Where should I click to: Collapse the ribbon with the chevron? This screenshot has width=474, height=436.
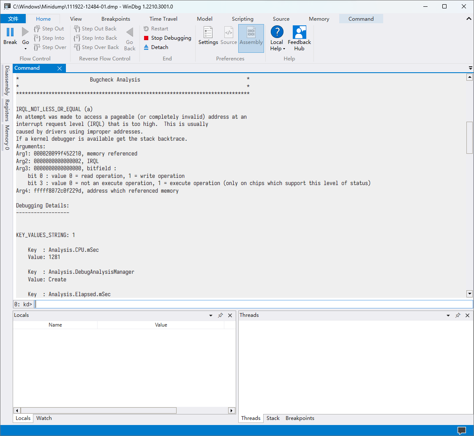pyautogui.click(x=469, y=19)
